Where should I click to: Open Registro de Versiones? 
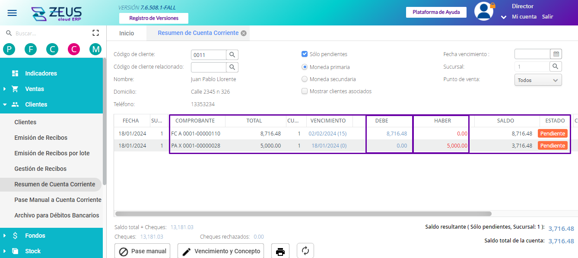pos(154,18)
